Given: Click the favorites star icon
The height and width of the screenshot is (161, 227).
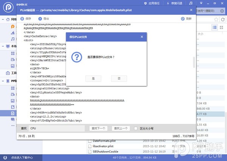Looking at the screenshot, I should pos(216,19).
